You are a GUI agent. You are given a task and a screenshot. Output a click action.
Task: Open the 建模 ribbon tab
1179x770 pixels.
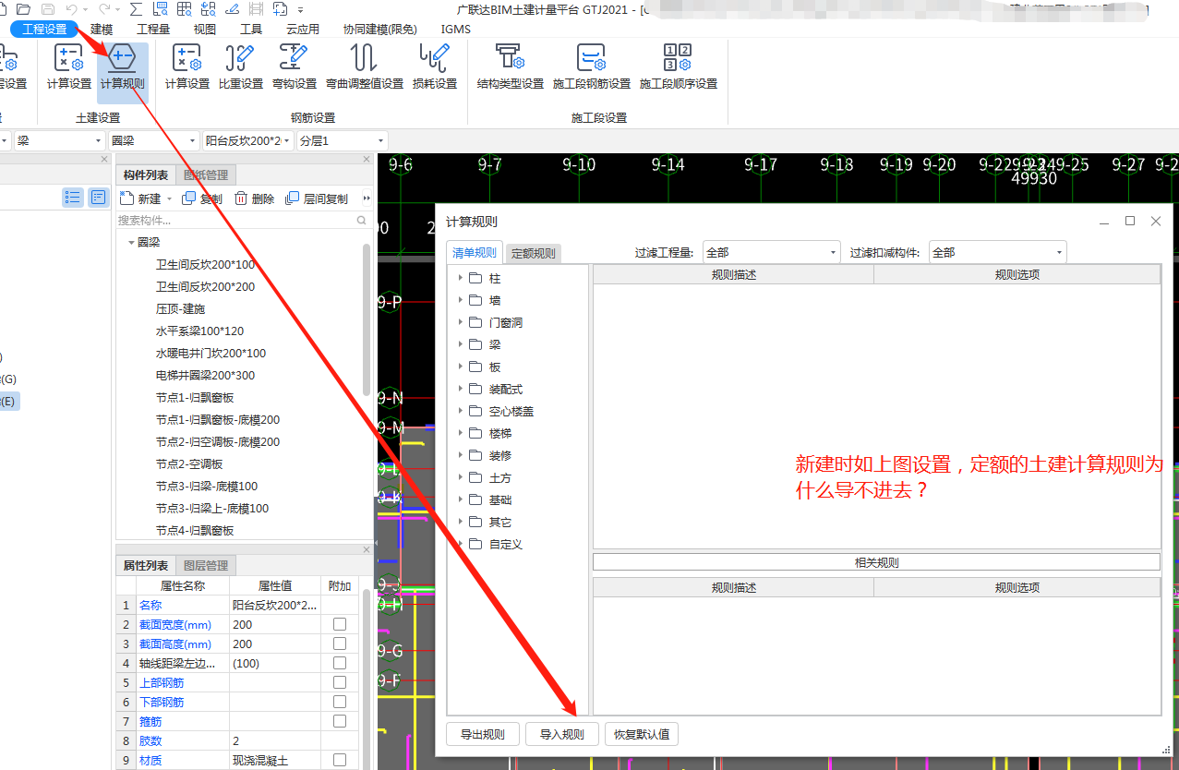tap(102, 29)
